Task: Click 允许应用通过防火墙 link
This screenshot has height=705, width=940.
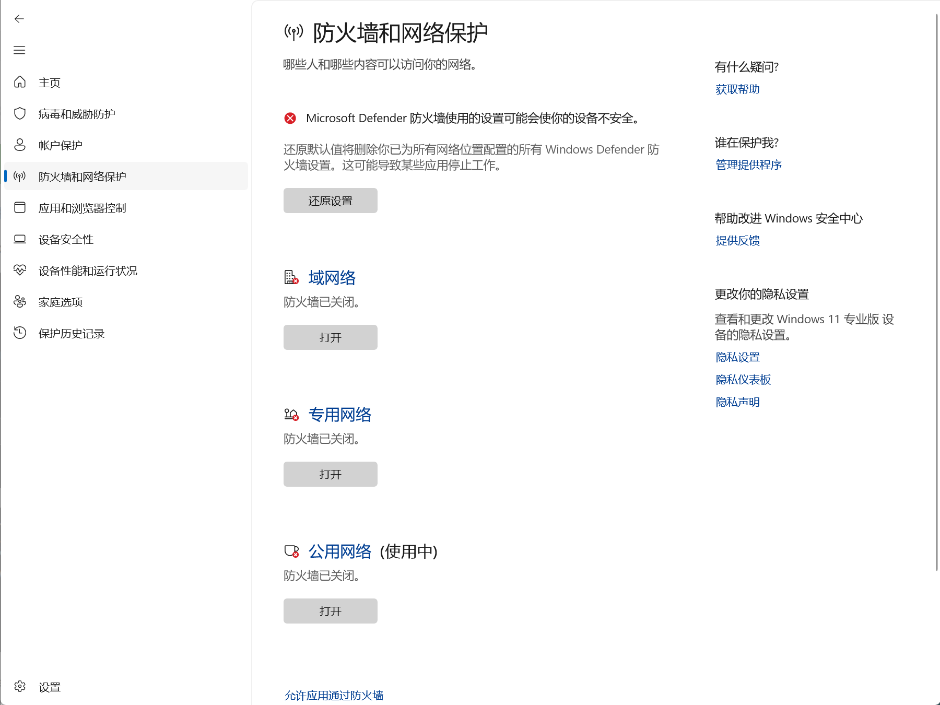Action: (x=334, y=695)
